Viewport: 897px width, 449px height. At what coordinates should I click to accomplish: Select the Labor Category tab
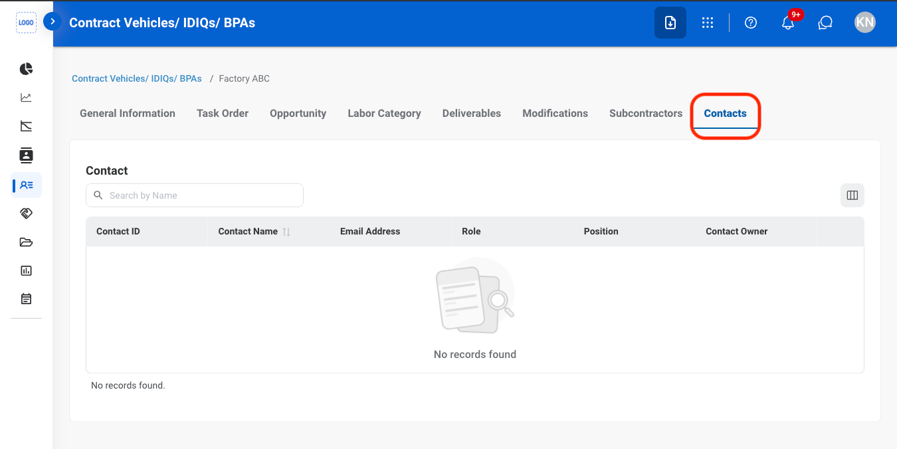pyautogui.click(x=384, y=114)
